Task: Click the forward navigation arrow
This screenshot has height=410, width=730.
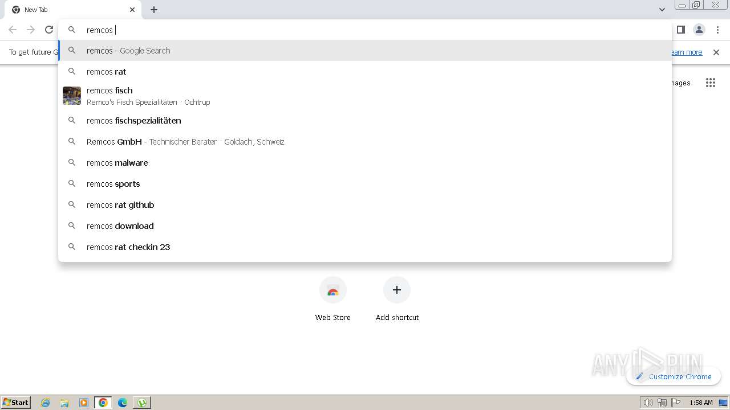Action: tap(31, 30)
